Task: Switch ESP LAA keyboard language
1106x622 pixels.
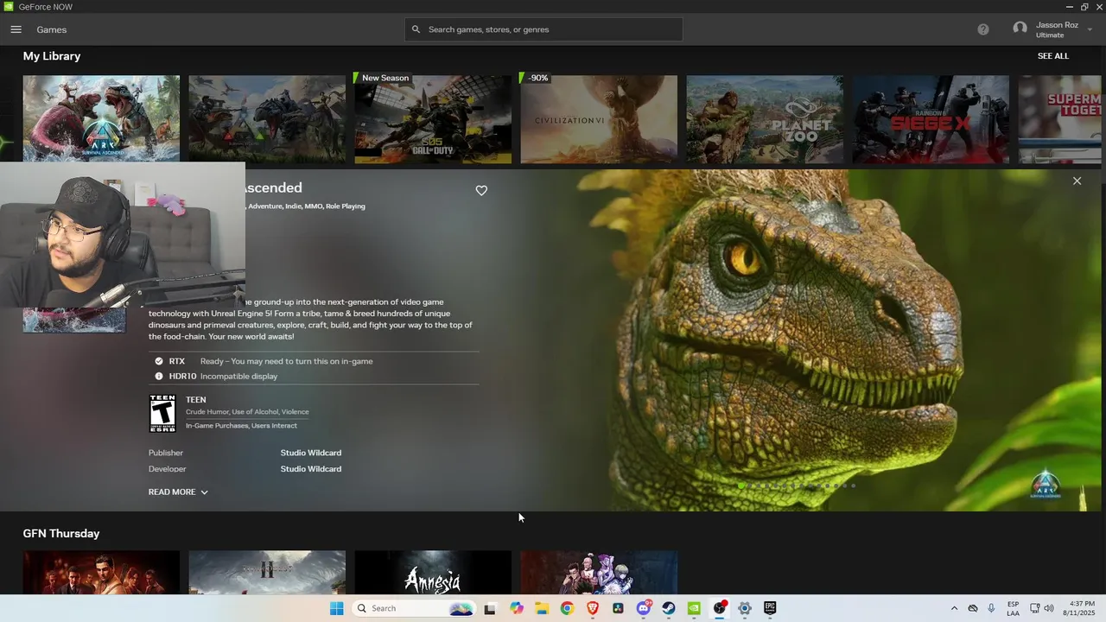Action: [1013, 608]
